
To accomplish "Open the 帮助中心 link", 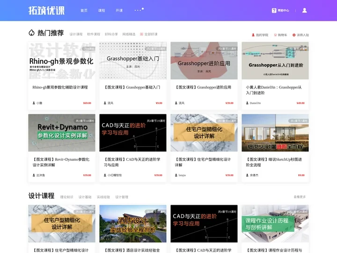I will pos(283,10).
